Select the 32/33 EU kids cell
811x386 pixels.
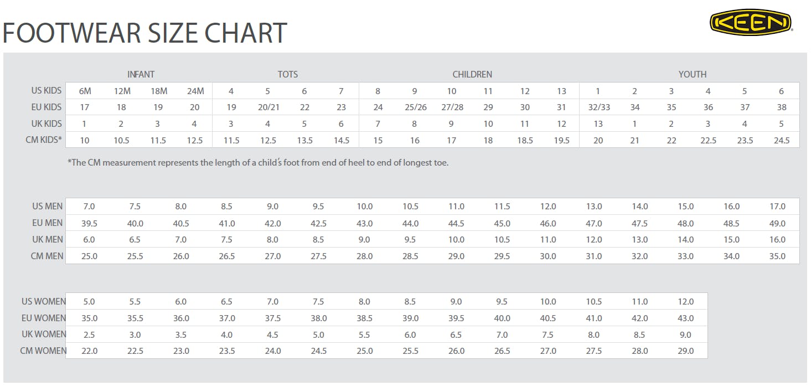pos(598,107)
